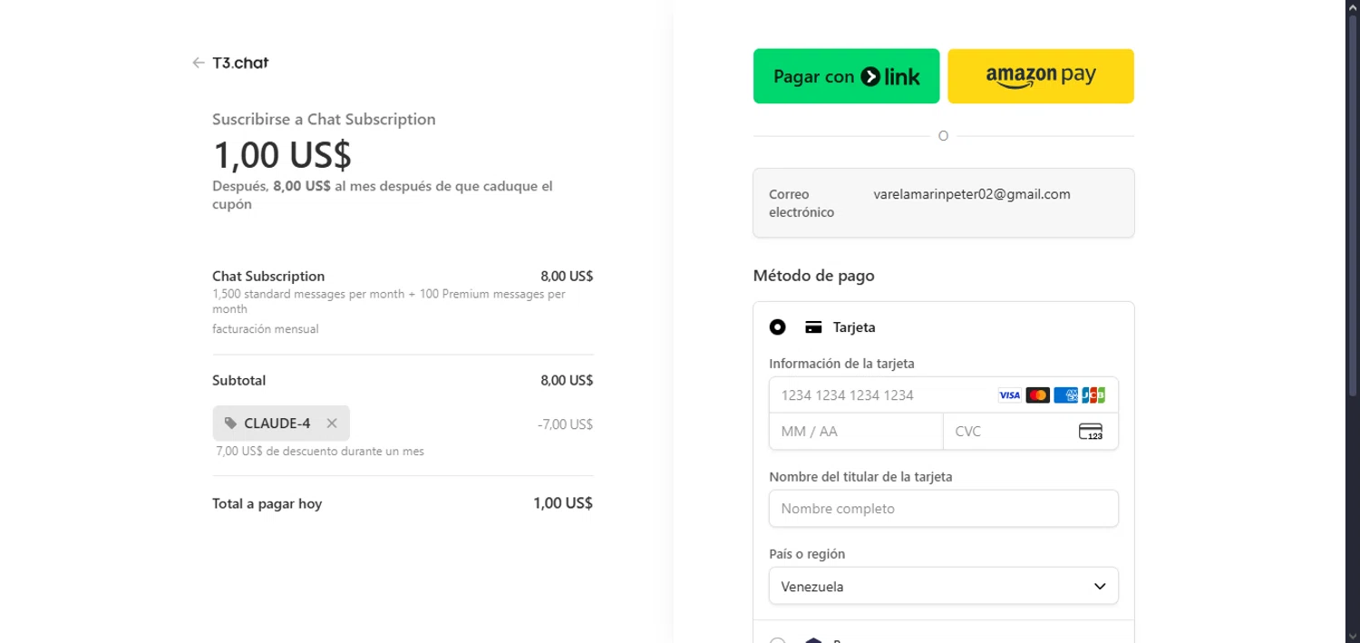Click the JCB card logo

[1093, 395]
